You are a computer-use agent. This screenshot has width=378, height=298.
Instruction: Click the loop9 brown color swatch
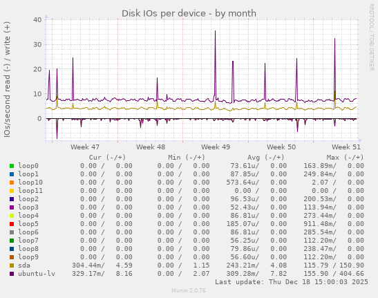point(12,257)
